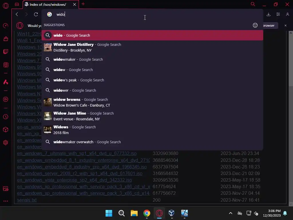Open the Opera GX main menu logo
293x220 pixels.
click(6, 6)
